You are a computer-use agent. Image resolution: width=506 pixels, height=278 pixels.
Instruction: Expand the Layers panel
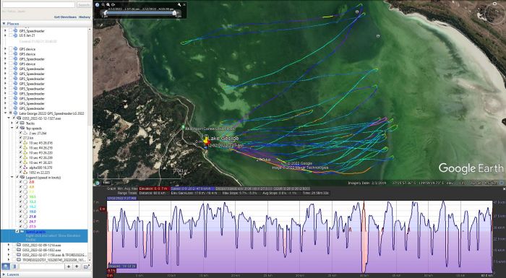coord(4,275)
